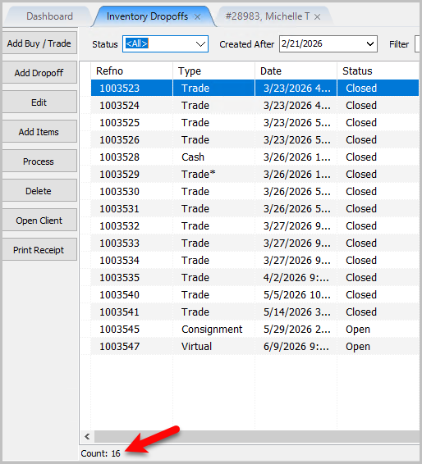Click Closed status for Refno 1003528
Viewport: 422px width, 464px height.
pos(378,157)
